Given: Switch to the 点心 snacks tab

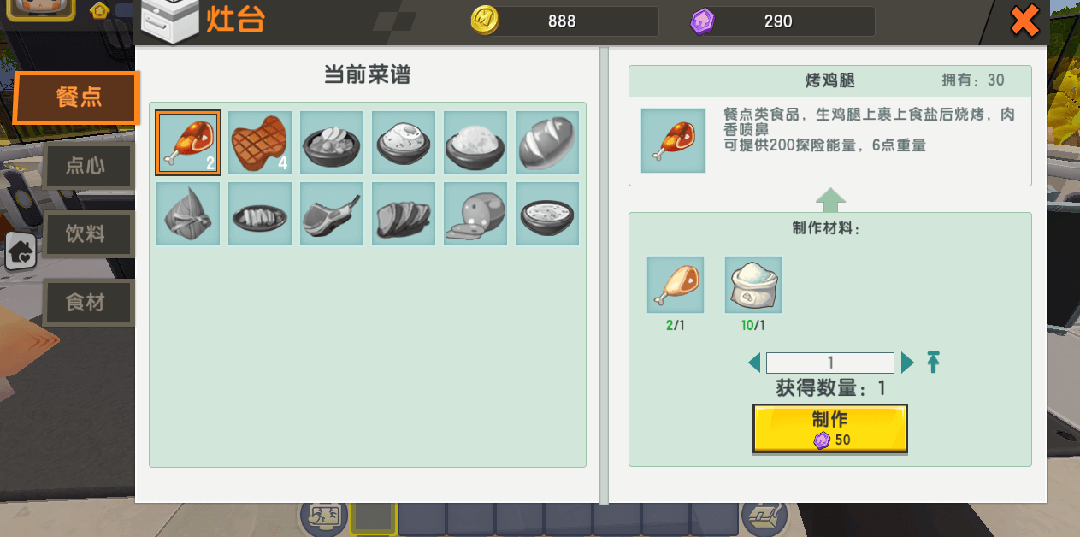Looking at the screenshot, I should tap(87, 166).
